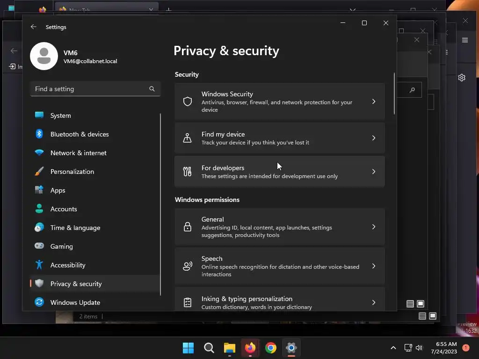
Task: Open Speech online recognition description
Action: (x=280, y=271)
